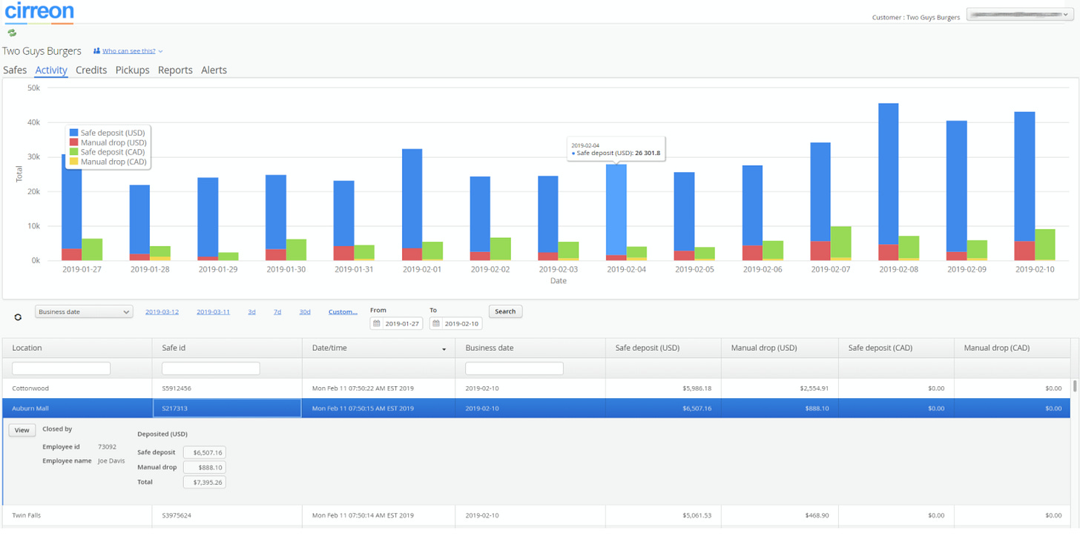Click the green refresh icon below the logo

tap(12, 33)
